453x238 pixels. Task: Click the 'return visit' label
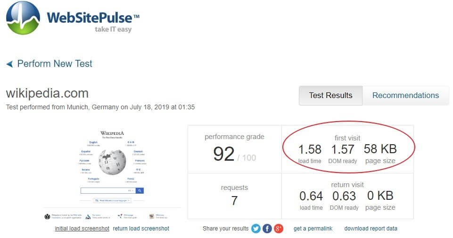347,185
